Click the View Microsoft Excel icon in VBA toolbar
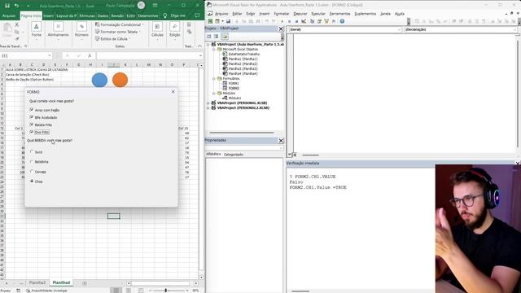Screen dimensions: 521x293 point(210,21)
